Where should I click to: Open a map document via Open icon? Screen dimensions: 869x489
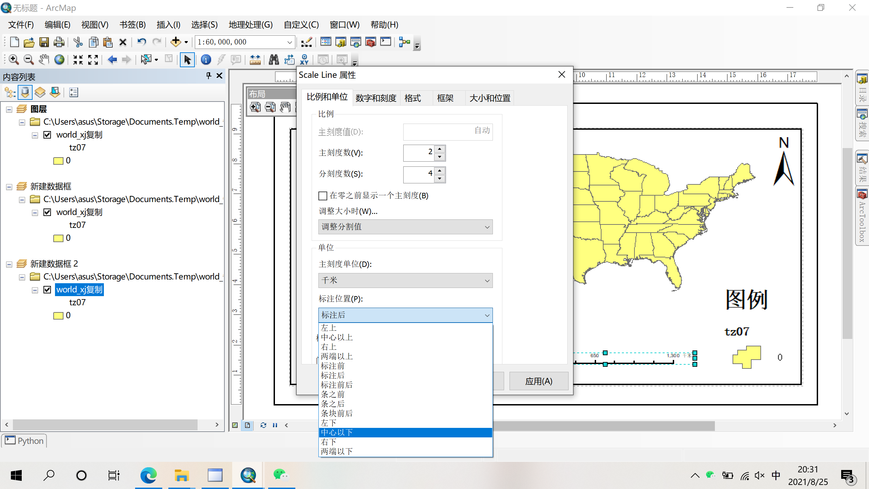pos(29,42)
